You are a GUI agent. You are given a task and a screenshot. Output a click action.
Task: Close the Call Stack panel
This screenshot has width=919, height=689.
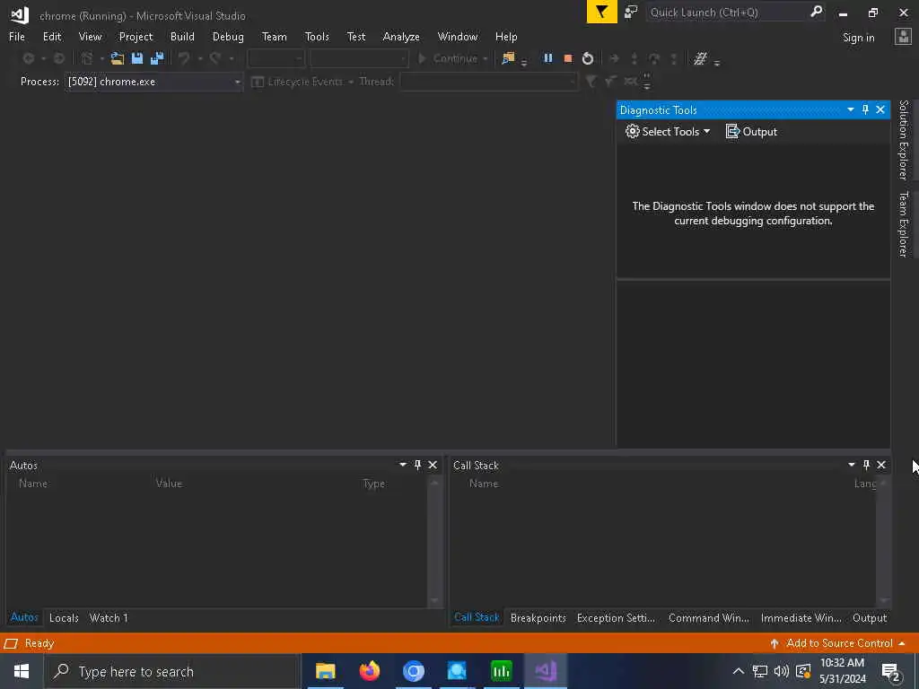pyautogui.click(x=881, y=465)
